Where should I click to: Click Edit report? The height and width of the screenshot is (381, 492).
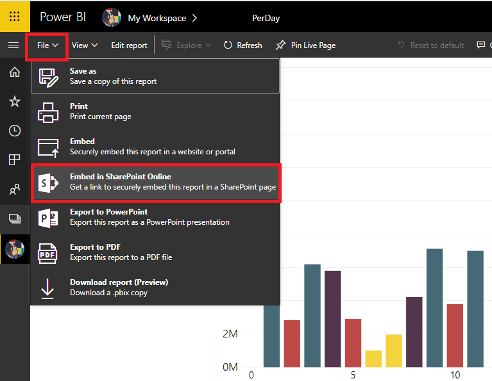click(x=129, y=45)
